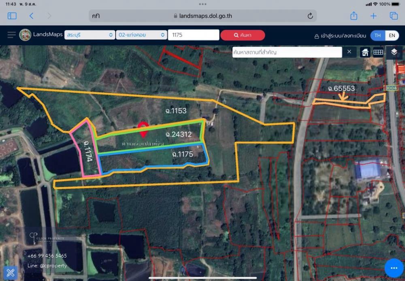Focus the ค้นหาสถานที่สำคัญ search box
Screen dimensions: 405x281
287,52
